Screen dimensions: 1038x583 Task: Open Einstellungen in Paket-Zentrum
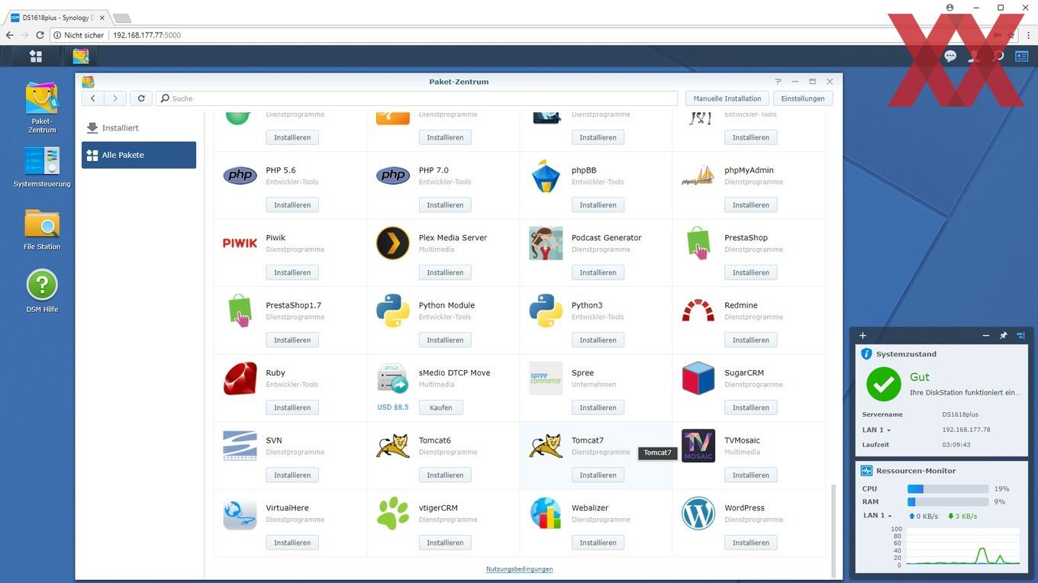point(802,98)
